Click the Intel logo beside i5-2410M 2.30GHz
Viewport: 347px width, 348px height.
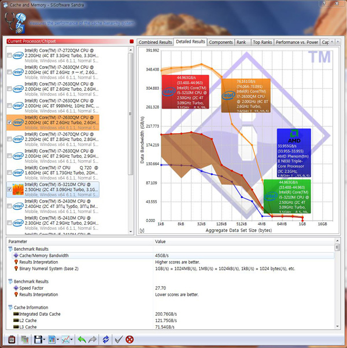18,223
